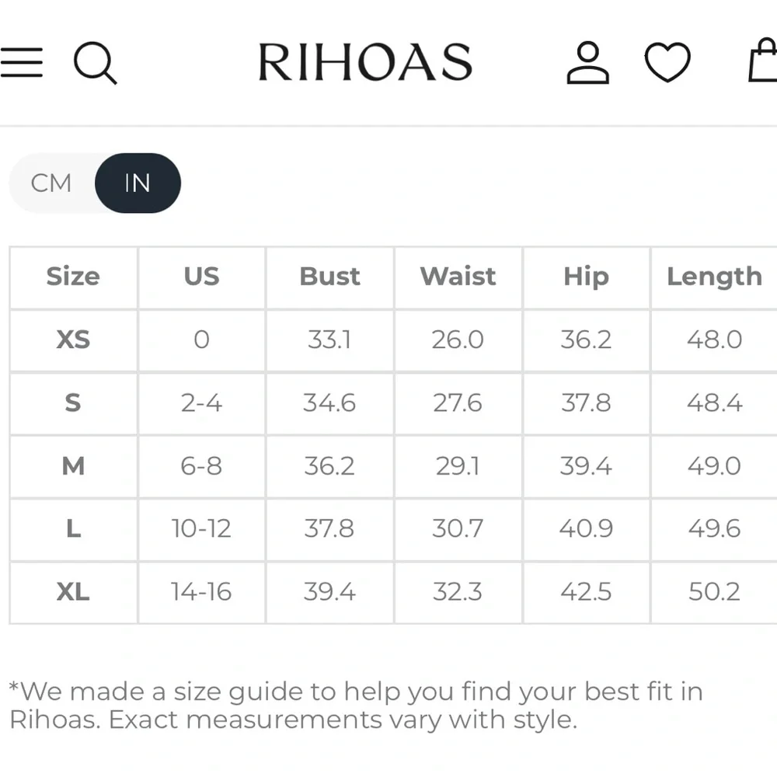Click the Length column header

714,277
